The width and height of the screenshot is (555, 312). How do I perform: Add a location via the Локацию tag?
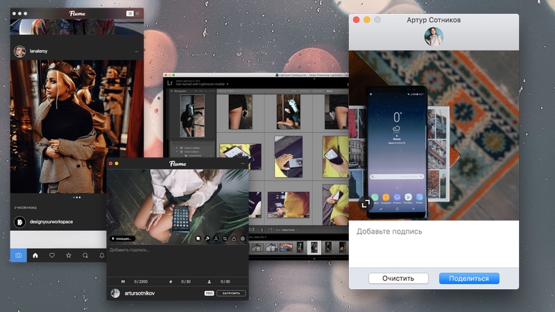click(122, 239)
